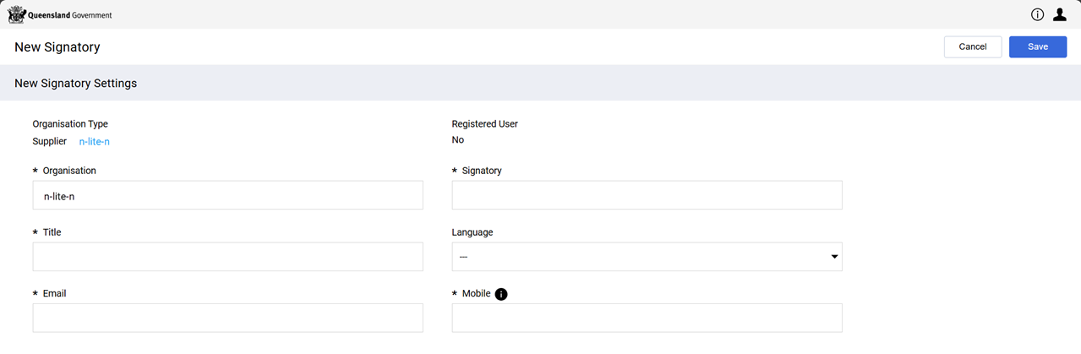
Task: Click the New Signatory Settings section header
Action: click(x=75, y=84)
